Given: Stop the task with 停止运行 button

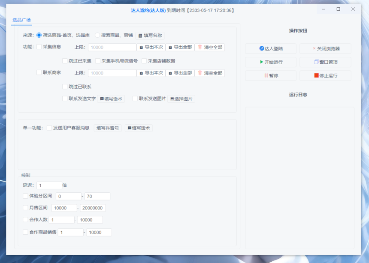Looking at the screenshot, I should [325, 75].
